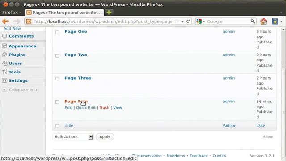
Task: Open the Freedoms footer link
Action: tap(176, 156)
